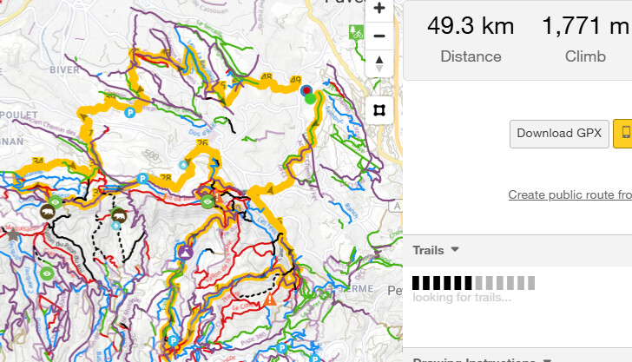Reset map orientation with compass arrow
This screenshot has width=632, height=362.
[x=379, y=63]
